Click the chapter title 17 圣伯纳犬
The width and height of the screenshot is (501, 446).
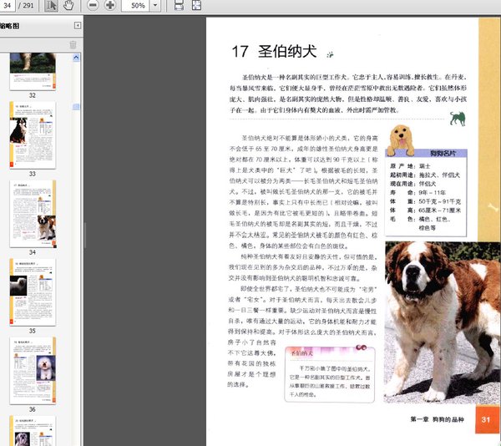275,52
